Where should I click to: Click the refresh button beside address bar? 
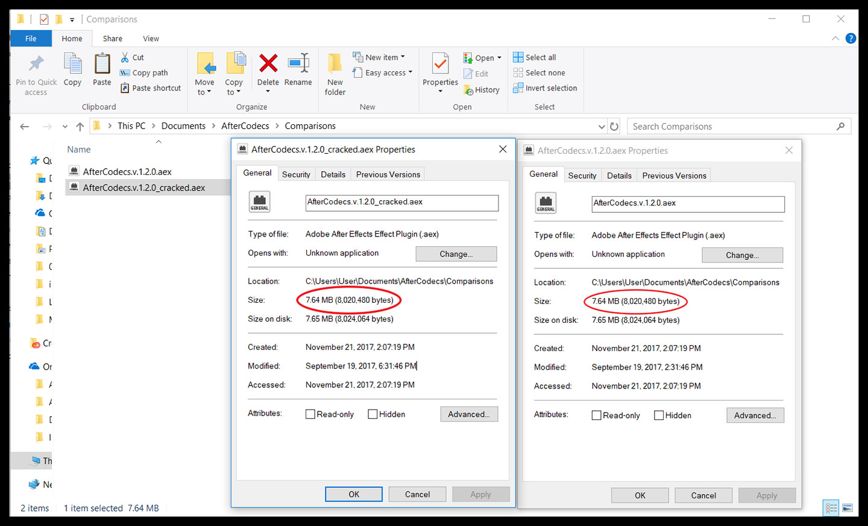click(x=614, y=127)
